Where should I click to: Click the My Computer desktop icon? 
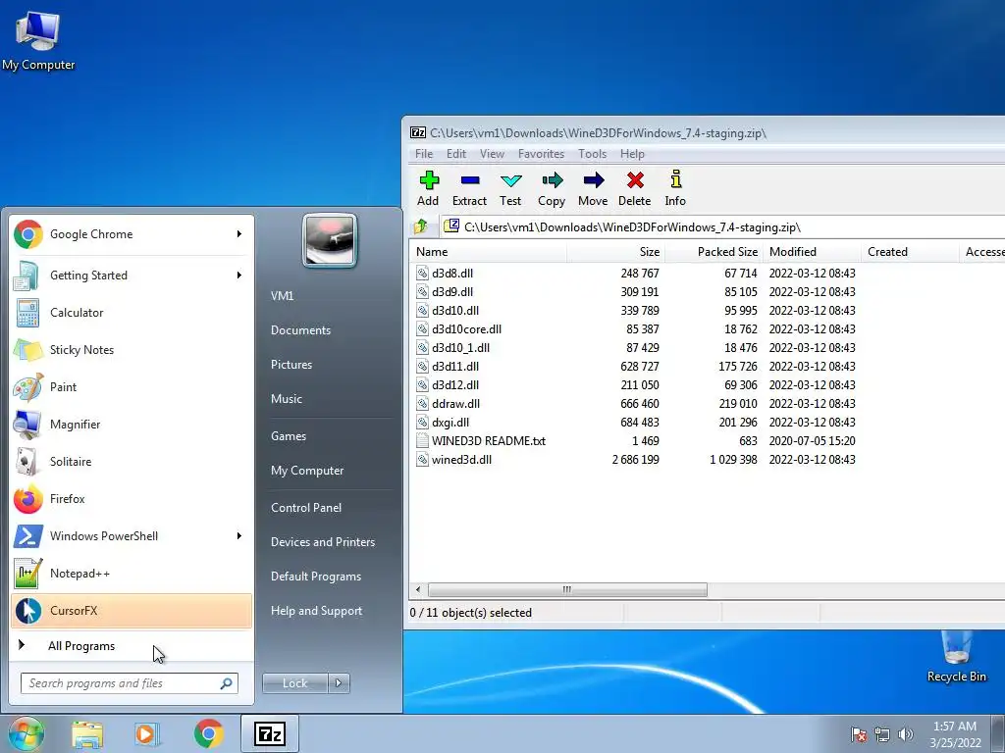(x=38, y=41)
